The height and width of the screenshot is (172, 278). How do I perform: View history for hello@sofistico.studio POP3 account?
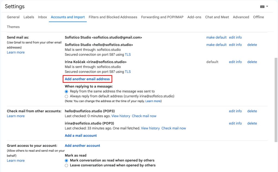coord(121,116)
